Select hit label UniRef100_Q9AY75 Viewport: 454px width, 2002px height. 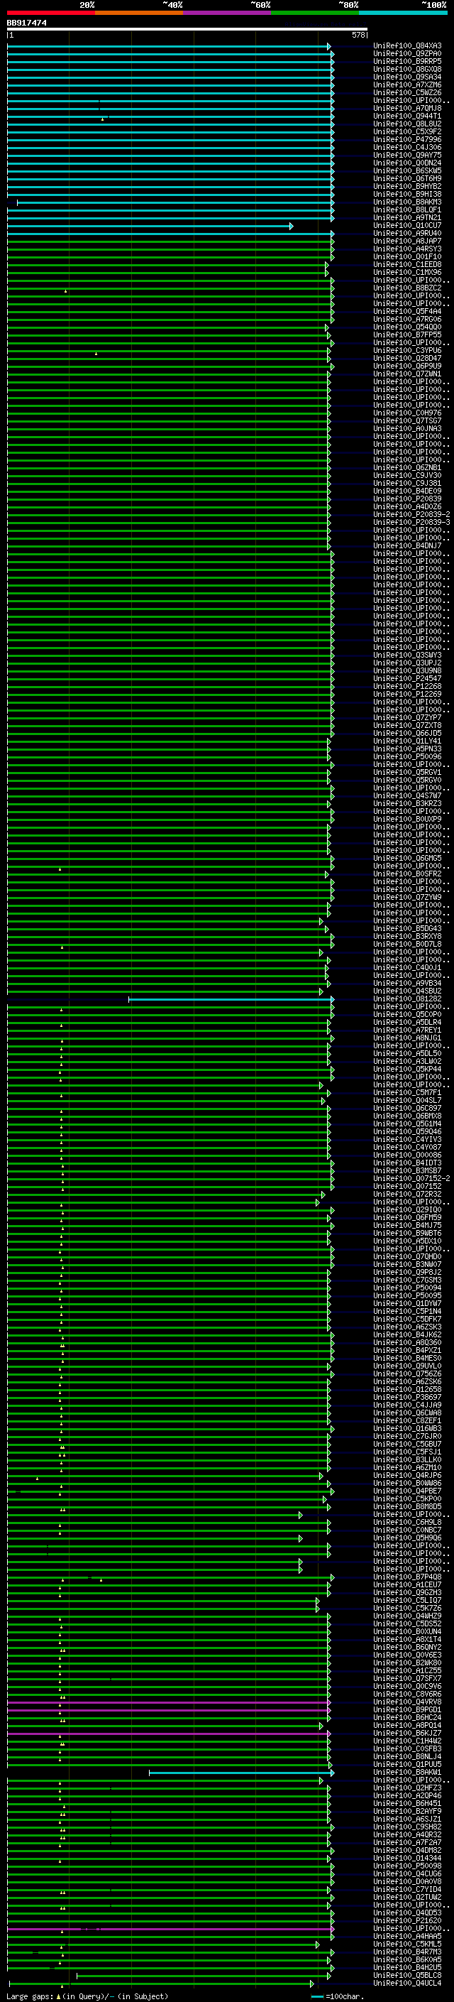(407, 156)
